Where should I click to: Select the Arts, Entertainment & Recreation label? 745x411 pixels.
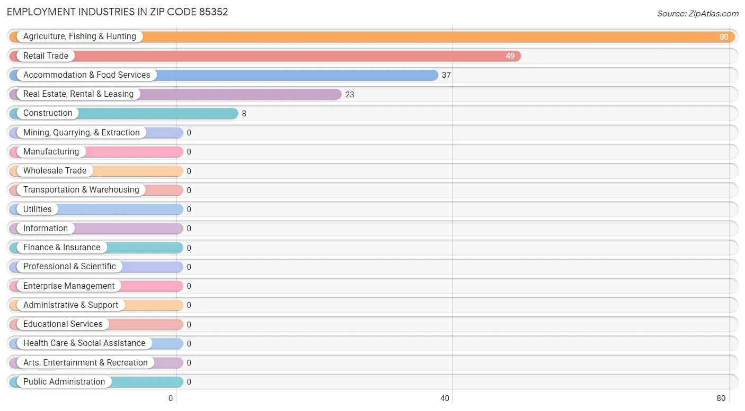pyautogui.click(x=85, y=363)
